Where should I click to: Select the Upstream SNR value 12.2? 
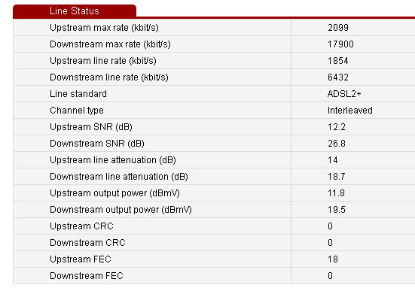(x=337, y=127)
